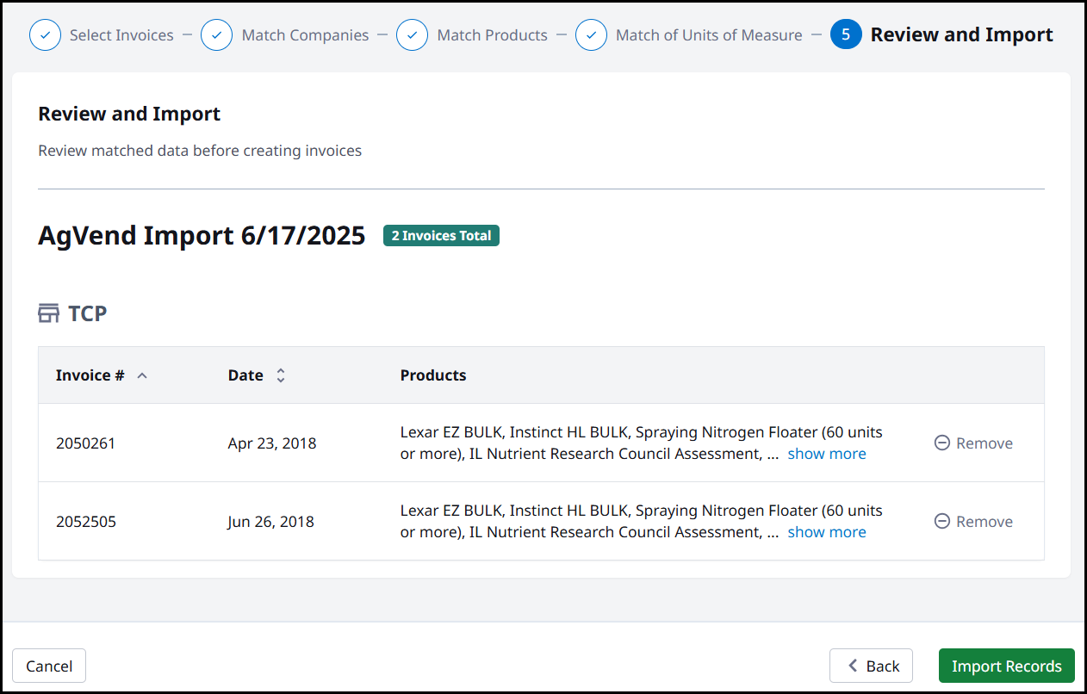
Task: Go Back to the previous step
Action: point(871,666)
